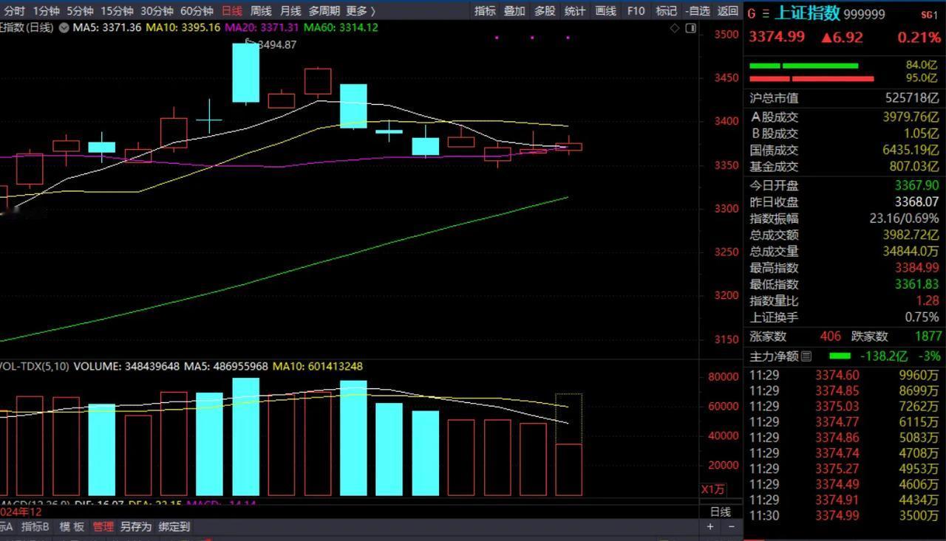Open the list menu icon beside 上证指数
The height and width of the screenshot is (541, 946).
tap(765, 14)
